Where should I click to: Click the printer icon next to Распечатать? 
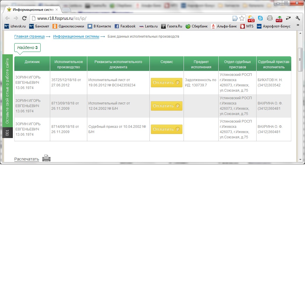tap(46, 158)
